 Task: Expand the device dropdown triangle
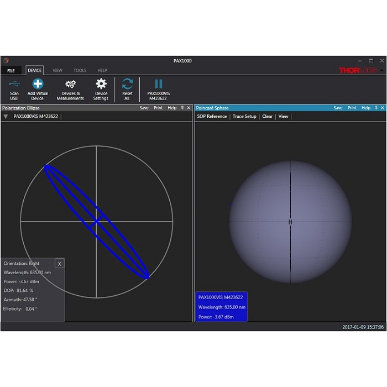[x=6, y=117]
